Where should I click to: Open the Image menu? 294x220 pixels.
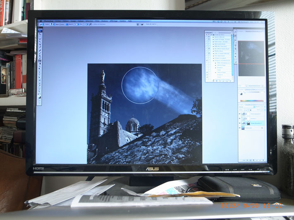pyautogui.click(x=73, y=21)
